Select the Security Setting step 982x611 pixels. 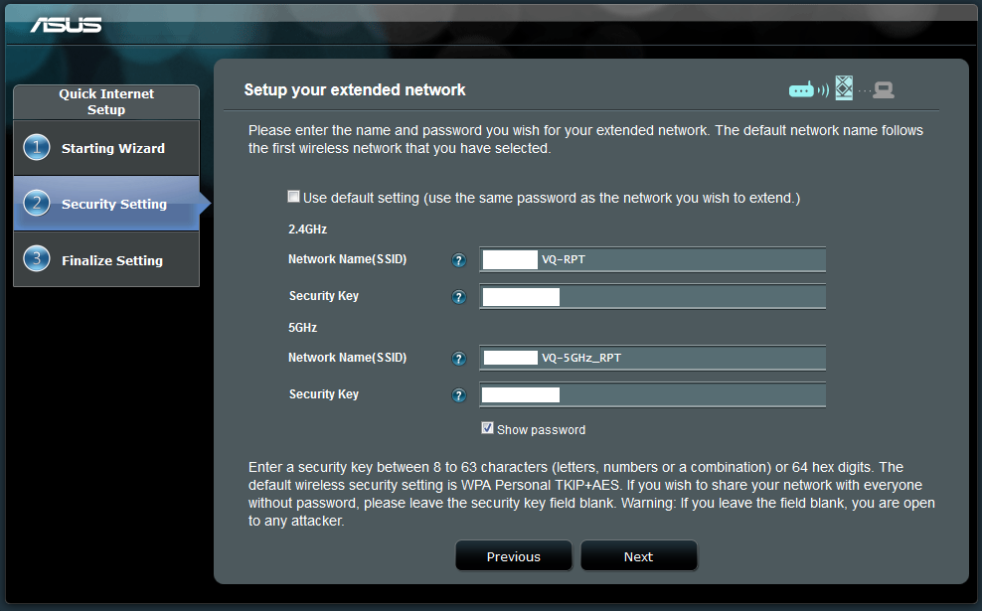(x=106, y=204)
